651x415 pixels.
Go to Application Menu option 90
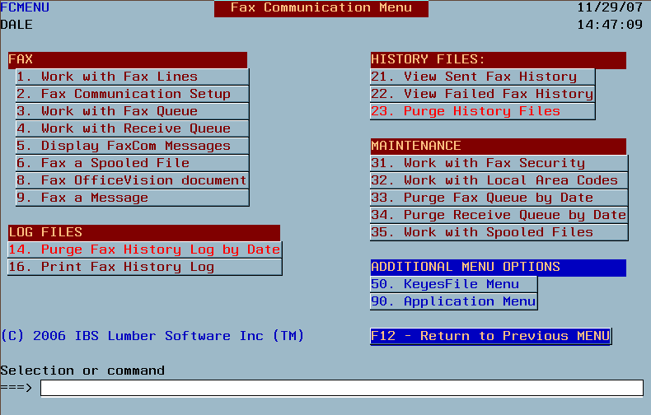click(x=454, y=301)
